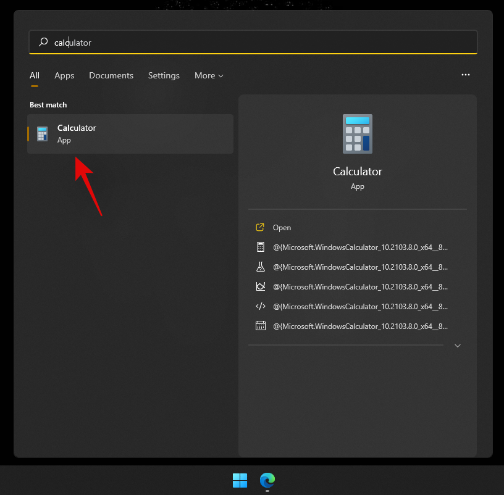This screenshot has width=504, height=495.
Task: Open Microsoft Edge from the taskbar
Action: [x=267, y=481]
